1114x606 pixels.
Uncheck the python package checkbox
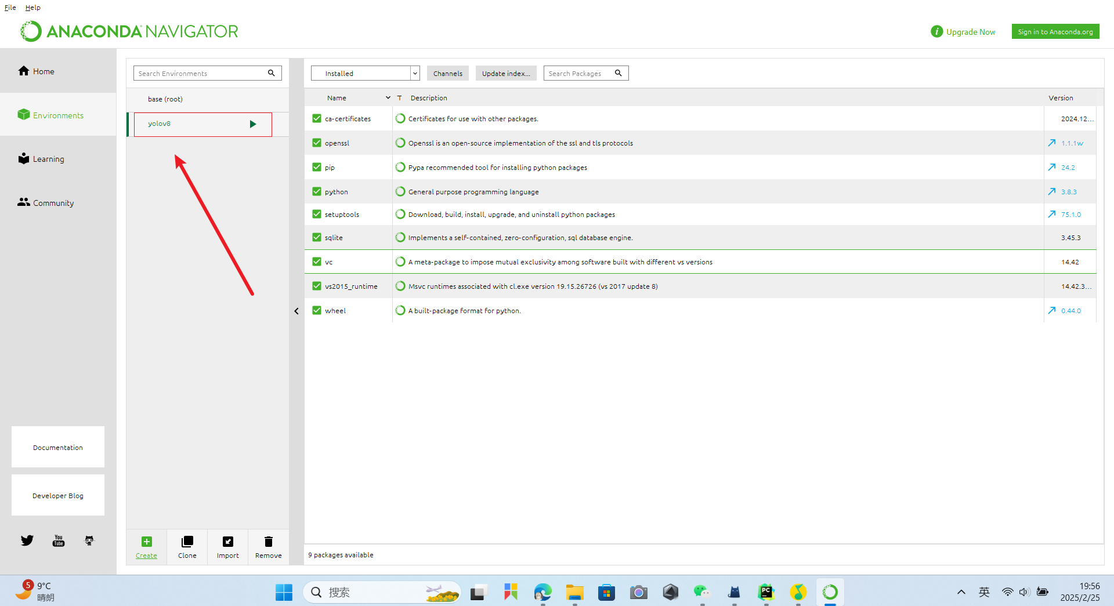[317, 191]
